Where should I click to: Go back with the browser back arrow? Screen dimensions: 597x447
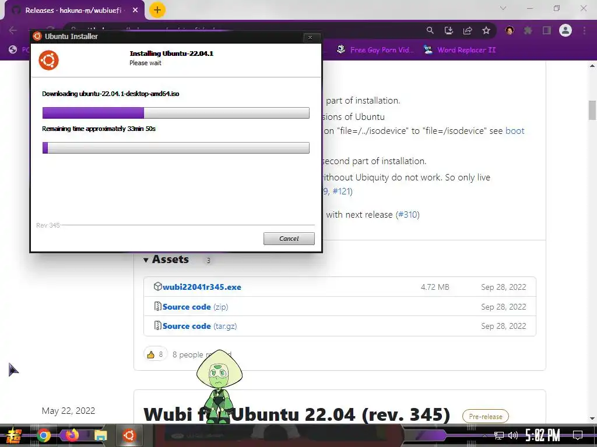[x=13, y=30]
